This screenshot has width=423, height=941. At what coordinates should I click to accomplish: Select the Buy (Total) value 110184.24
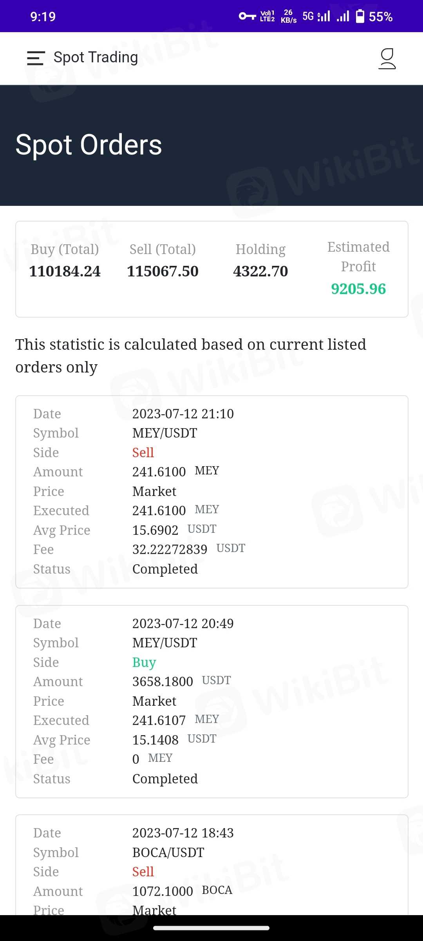tap(65, 271)
